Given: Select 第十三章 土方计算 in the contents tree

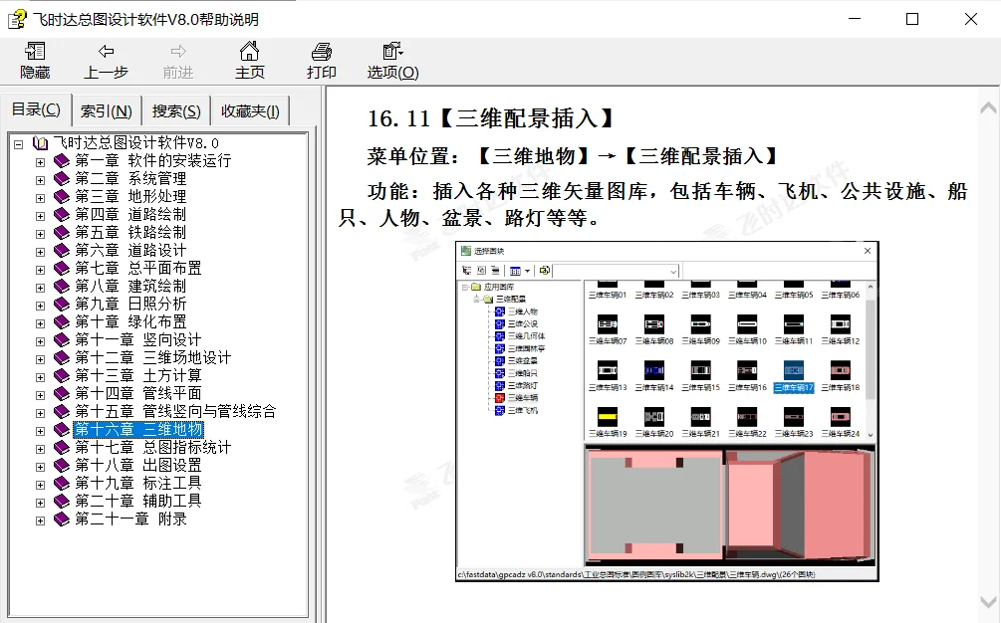Looking at the screenshot, I should (135, 376).
